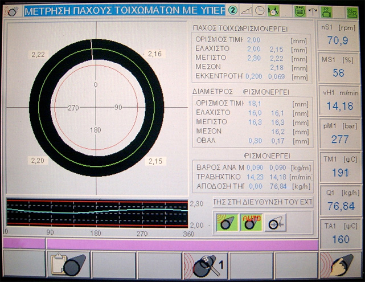Image resolution: width=365 pixels, height=282 pixels.
Task: Open ultrasonic sensor 1 settings button
Action: (204, 265)
